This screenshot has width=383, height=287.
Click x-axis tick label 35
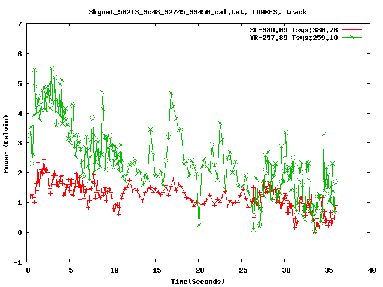329,270
